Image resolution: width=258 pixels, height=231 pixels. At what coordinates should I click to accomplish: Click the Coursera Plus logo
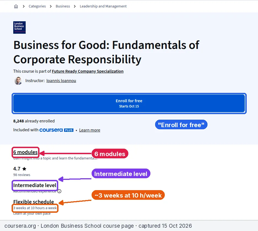[x=57, y=130]
